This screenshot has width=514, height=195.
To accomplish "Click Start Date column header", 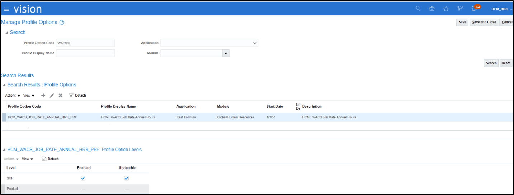I will [x=275, y=106].
